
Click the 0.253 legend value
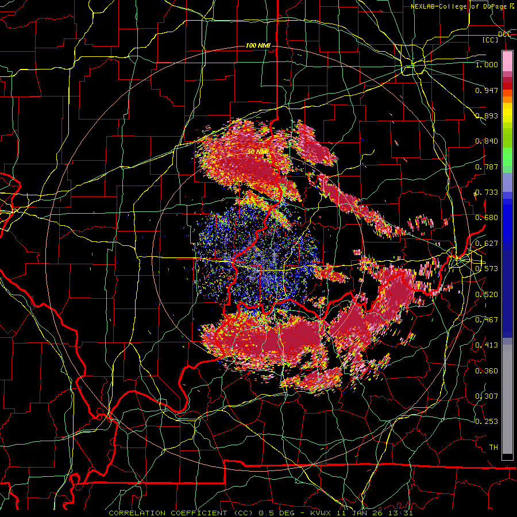(487, 422)
